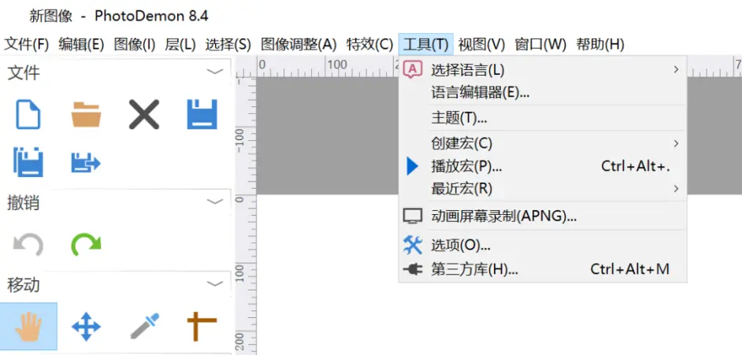
Task: Collapse the 移动 panel chevron
Action: coord(215,283)
